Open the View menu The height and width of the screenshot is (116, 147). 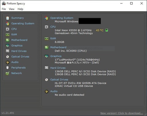[11, 9]
